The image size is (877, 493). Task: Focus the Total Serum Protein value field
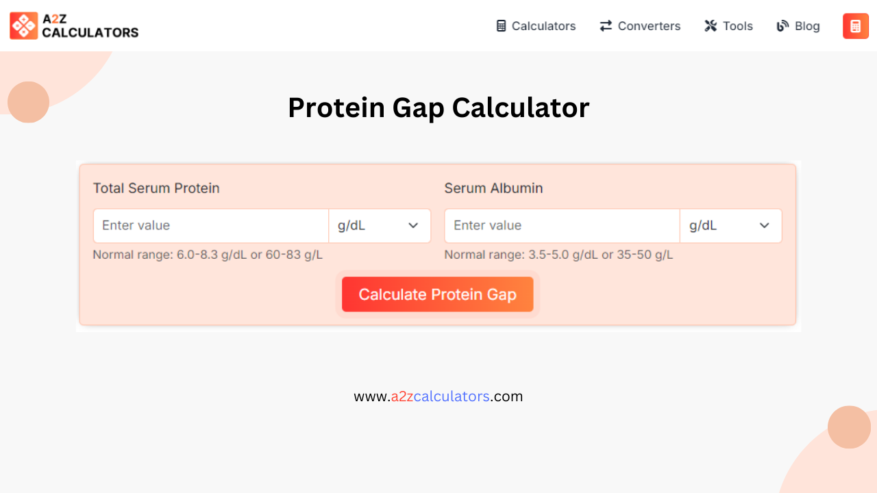211,226
